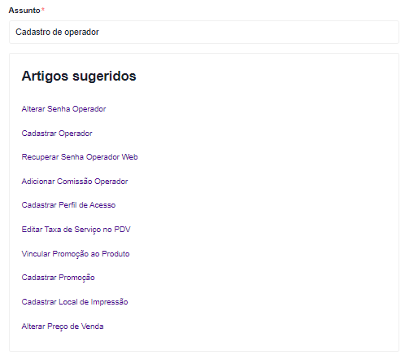The height and width of the screenshot is (355, 405).
Task: Open Vincular Promoção ao Produto link
Action: [x=76, y=254]
